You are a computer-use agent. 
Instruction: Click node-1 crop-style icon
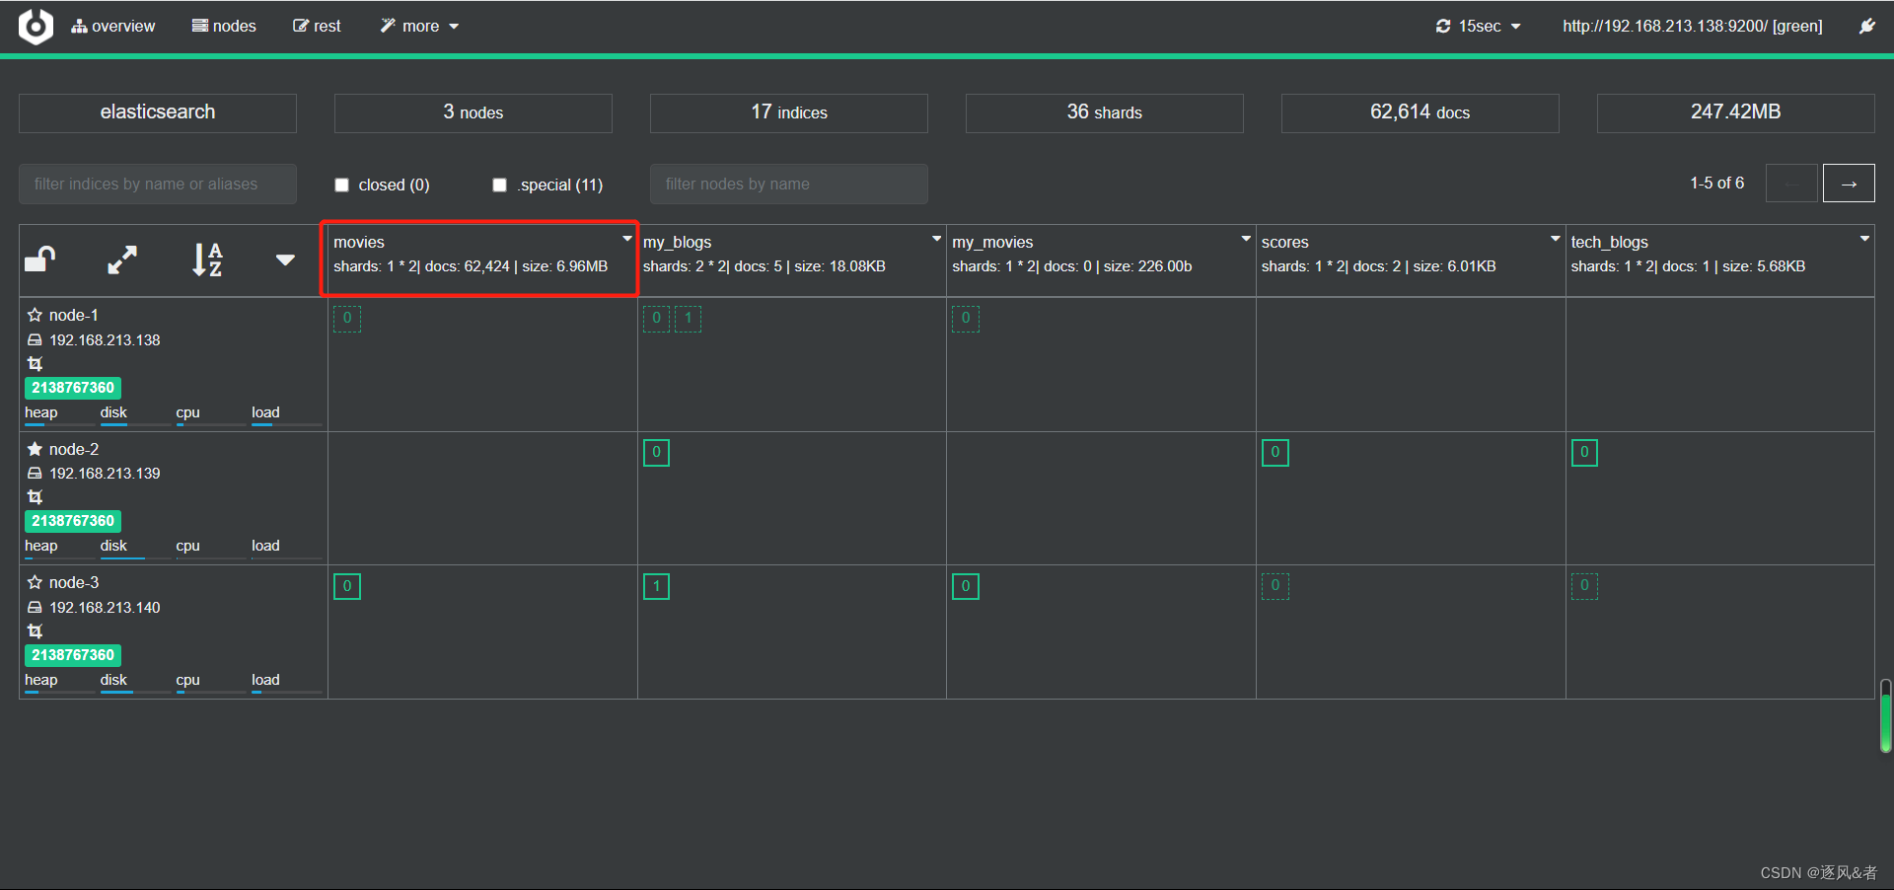coord(35,363)
